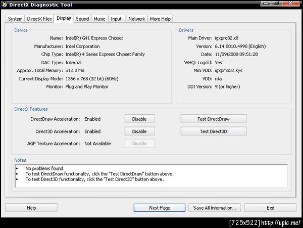Click 'Enabled' next to DirectDraw Acceleration
The image size is (303, 228).
[x=92, y=119]
